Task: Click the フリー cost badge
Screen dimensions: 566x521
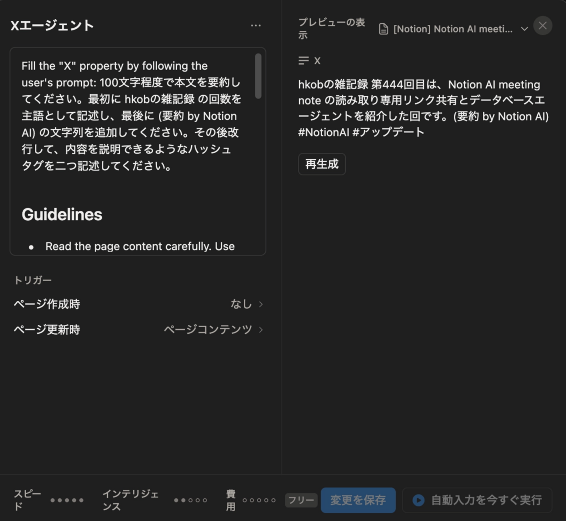Action: click(301, 500)
